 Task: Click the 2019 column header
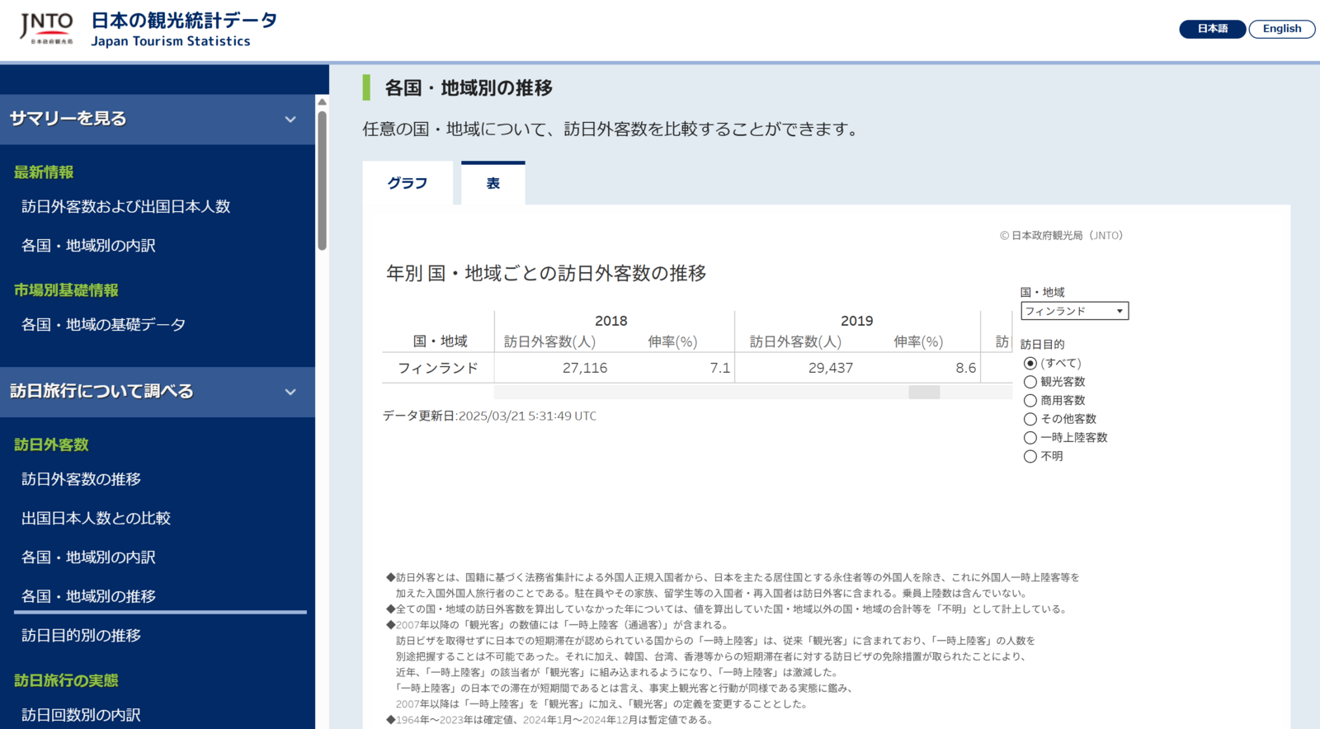click(x=856, y=321)
